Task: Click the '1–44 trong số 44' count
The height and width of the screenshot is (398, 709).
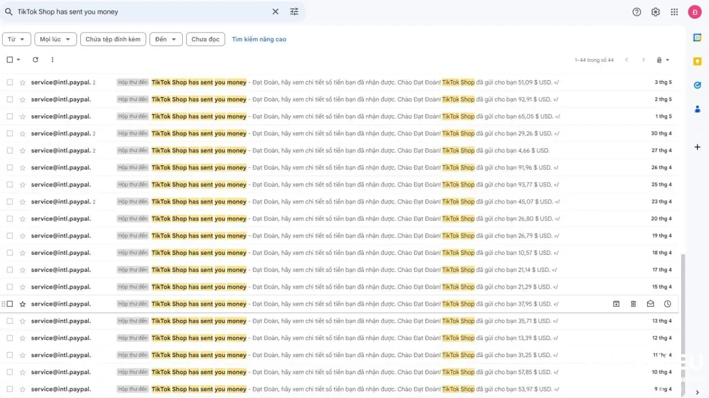Action: point(594,60)
